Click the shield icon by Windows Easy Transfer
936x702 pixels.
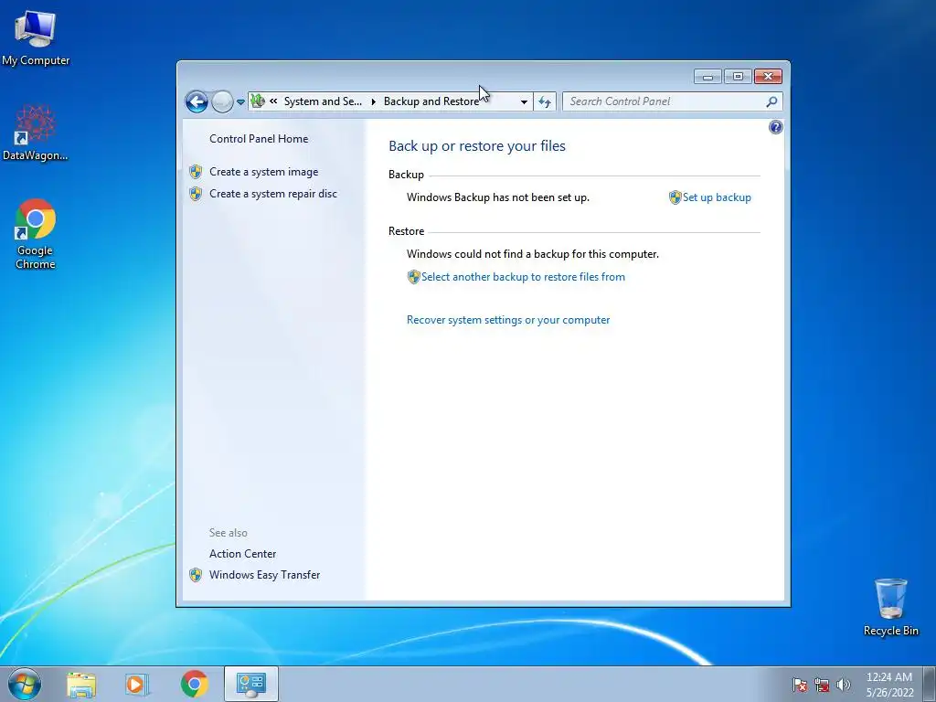[x=196, y=575]
